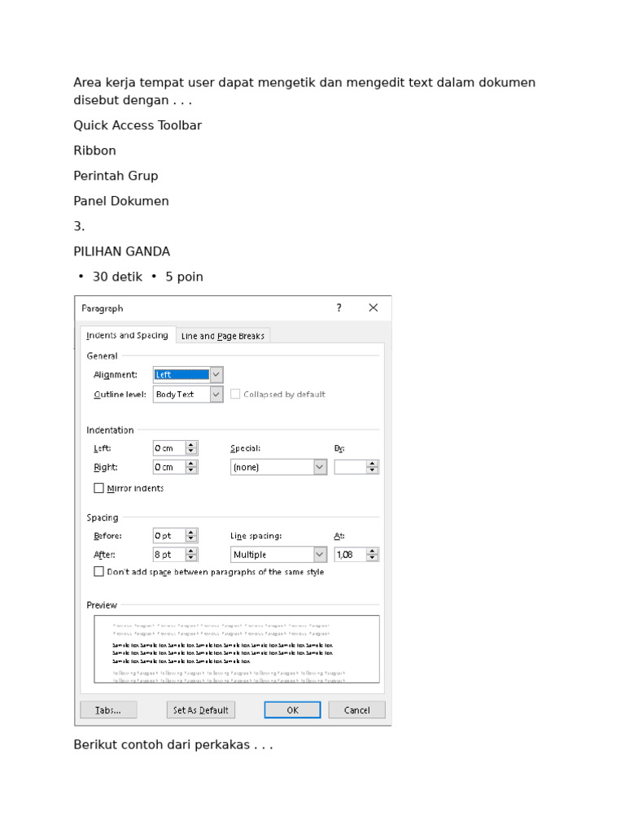
Task: Tick the Collapsed by default checkbox
Action: click(x=235, y=395)
